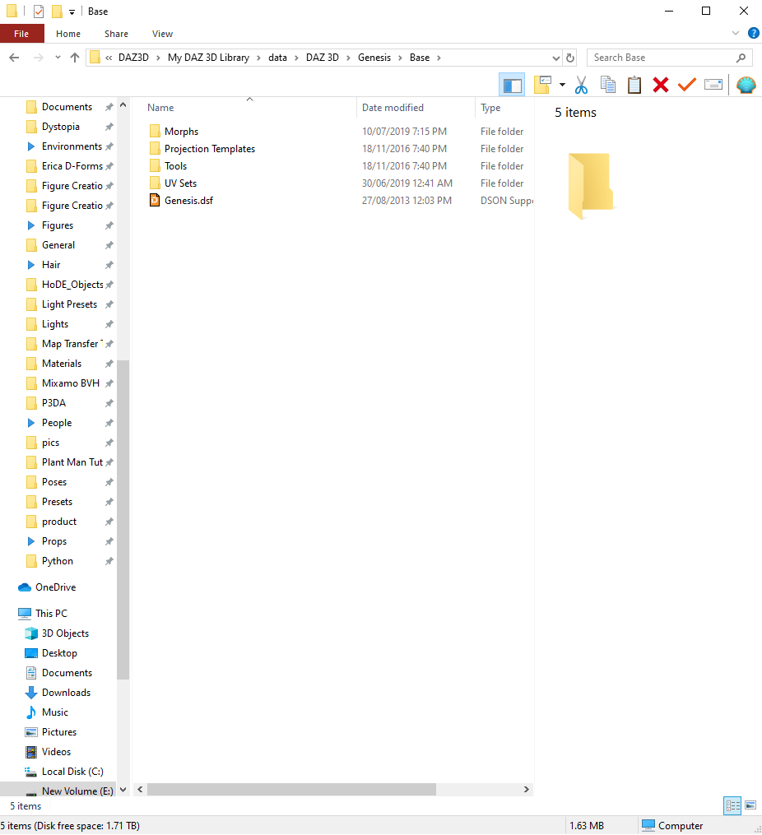
Task: Click the 3D Objects cube icon
Action: point(31,633)
